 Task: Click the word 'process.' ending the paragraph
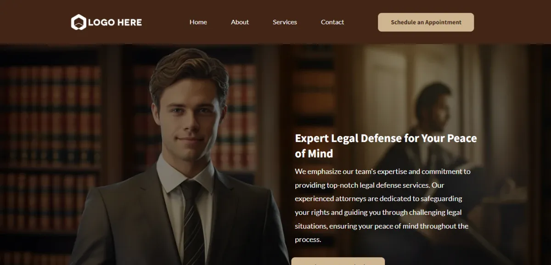308,240
